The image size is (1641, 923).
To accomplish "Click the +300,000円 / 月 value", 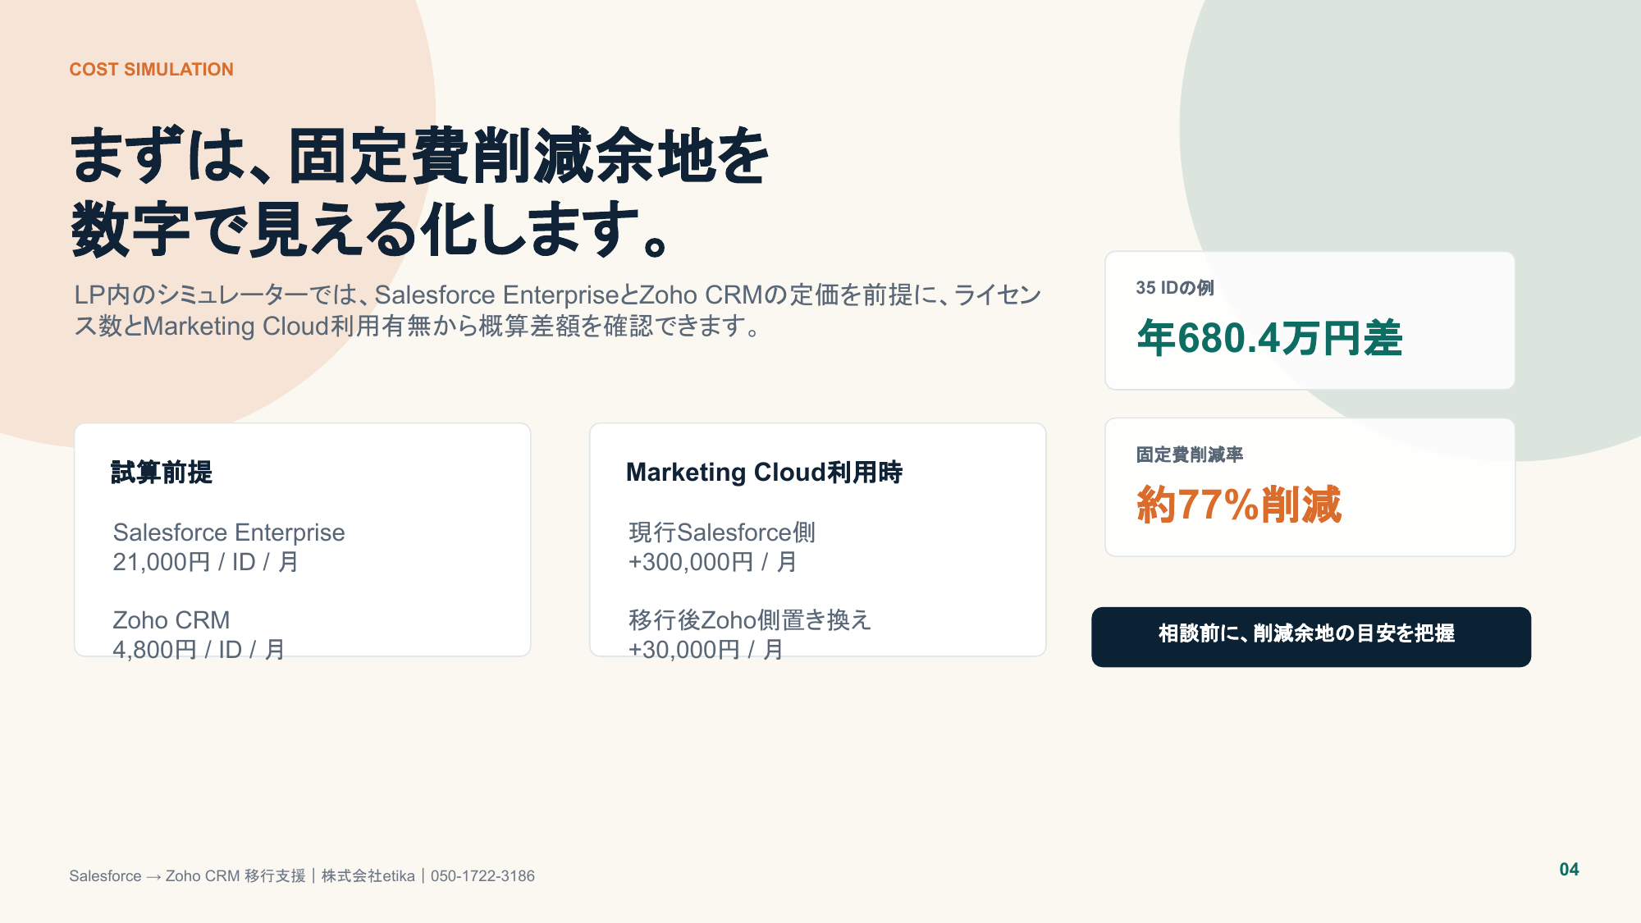I will pos(713,562).
